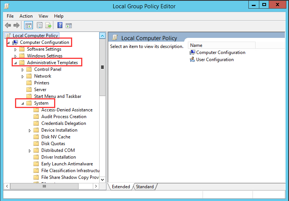The image size is (289, 201).
Task: Select Access-Denied Assistance tree item
Action: (x=67, y=110)
